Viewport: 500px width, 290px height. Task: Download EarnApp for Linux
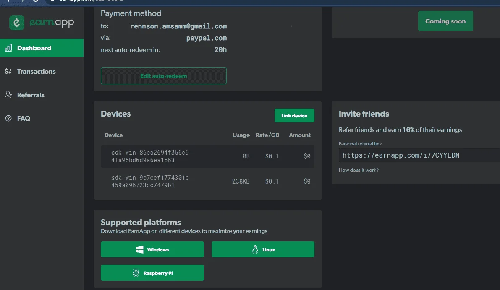(263, 249)
